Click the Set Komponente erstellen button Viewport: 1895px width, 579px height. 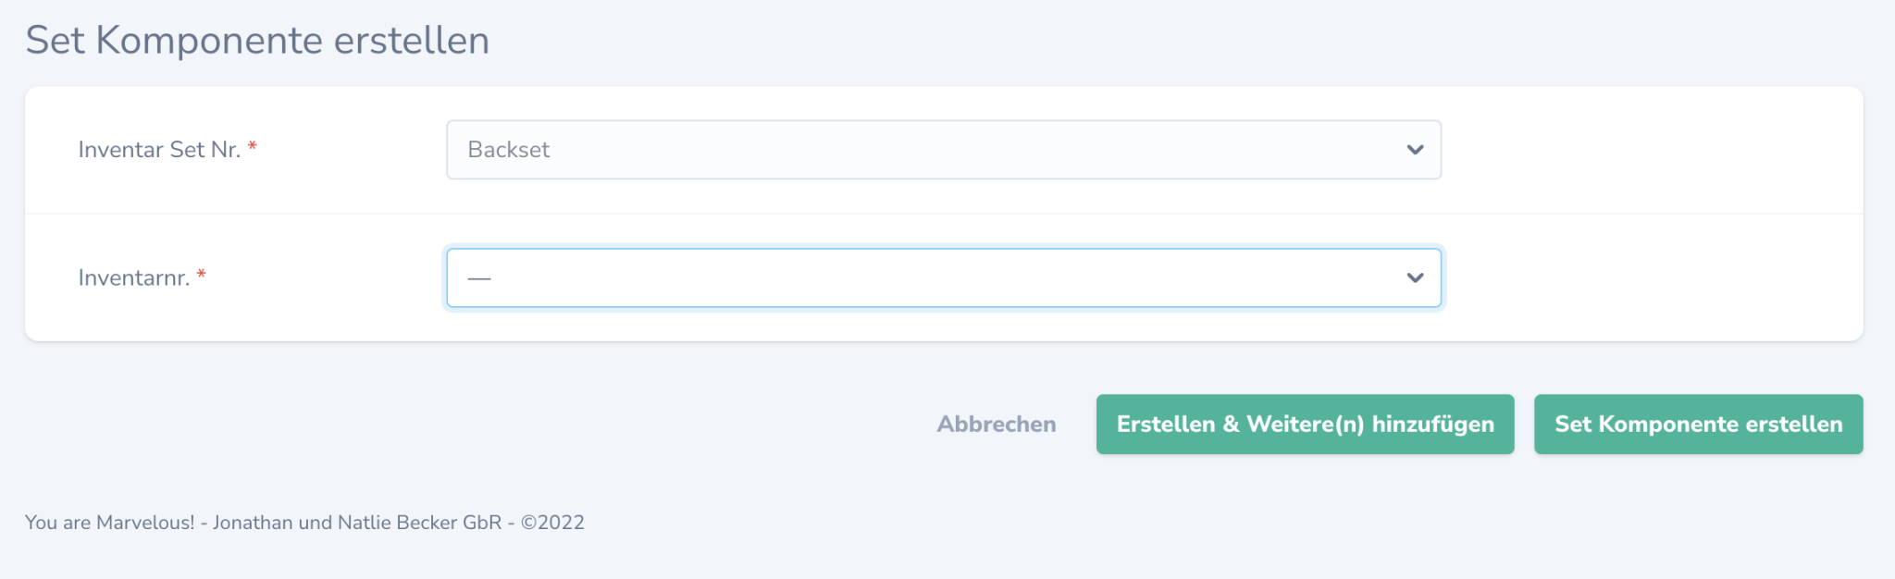(1698, 424)
